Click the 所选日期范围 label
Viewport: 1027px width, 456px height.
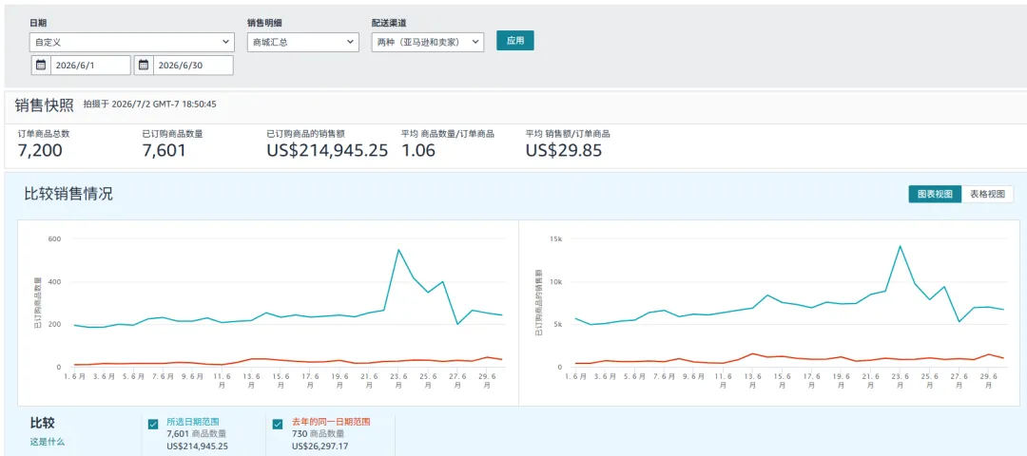coord(192,422)
